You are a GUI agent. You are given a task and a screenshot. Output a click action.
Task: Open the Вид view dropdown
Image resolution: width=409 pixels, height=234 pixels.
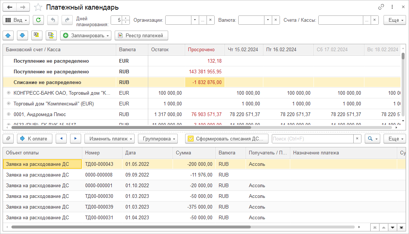17,20
